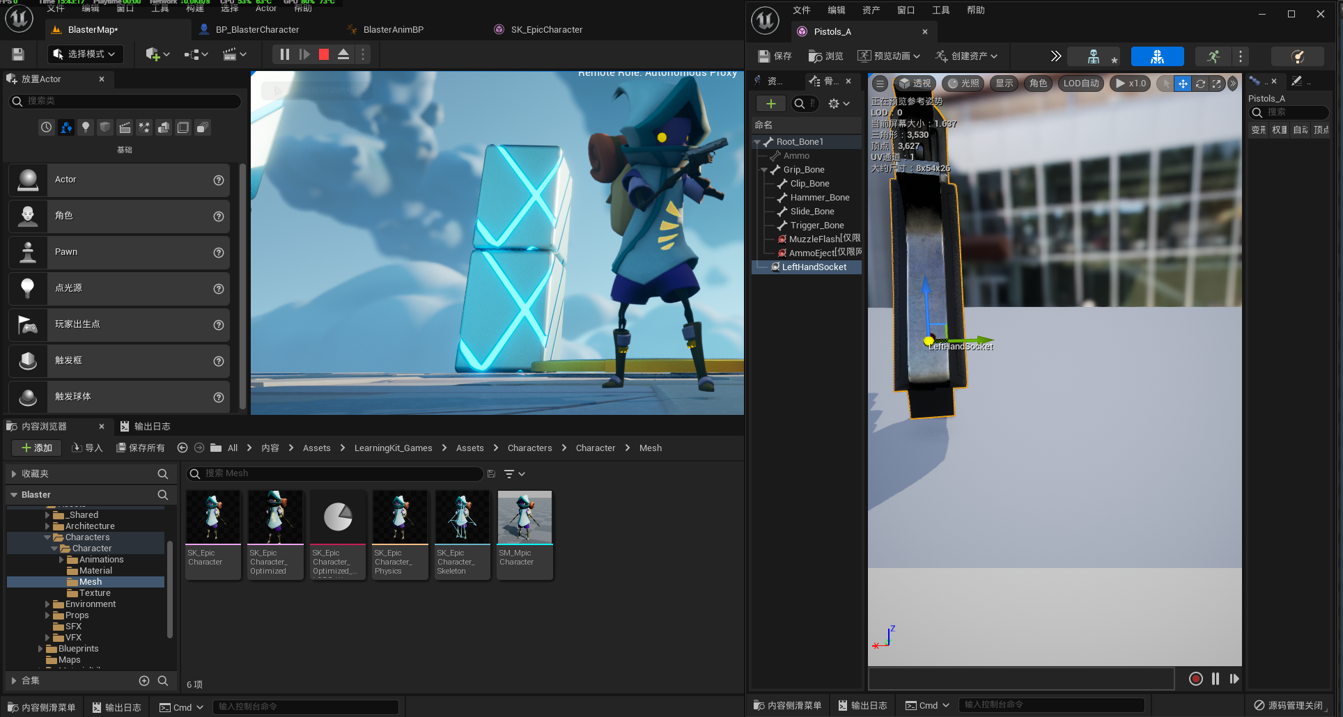Viewport: 1343px width, 717px height.
Task: Open the 光照 lit view mode menu
Action: [x=963, y=84]
